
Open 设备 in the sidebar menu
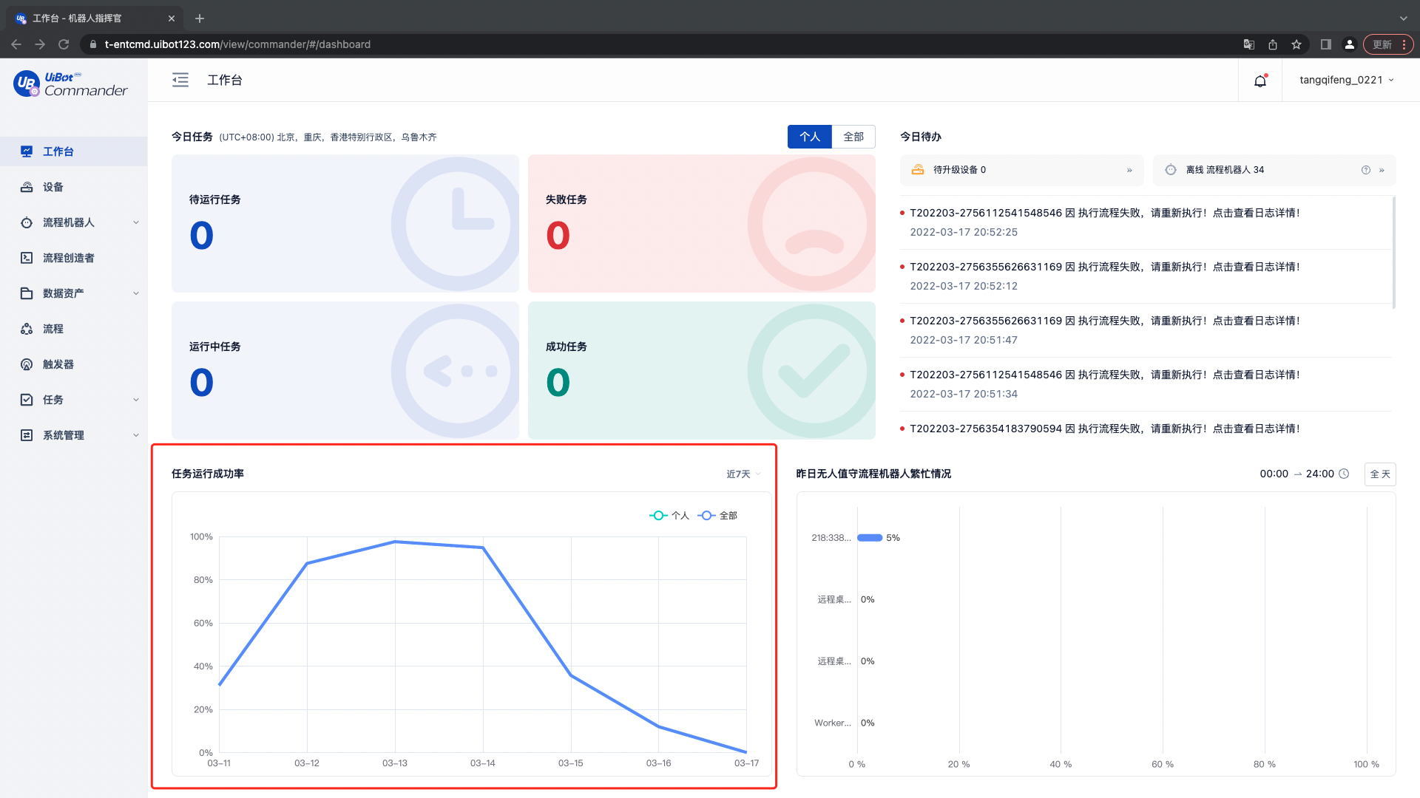pyautogui.click(x=74, y=187)
